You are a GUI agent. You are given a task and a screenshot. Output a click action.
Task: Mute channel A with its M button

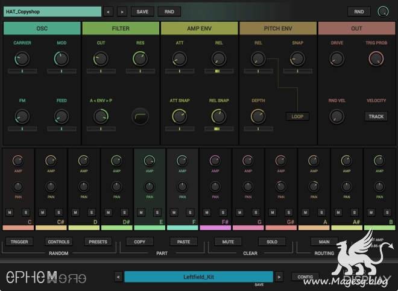pos(305,212)
